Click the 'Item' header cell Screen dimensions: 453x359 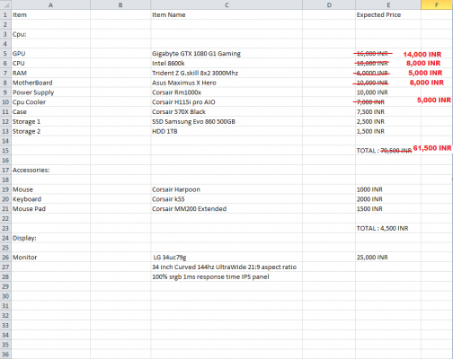[50, 14]
